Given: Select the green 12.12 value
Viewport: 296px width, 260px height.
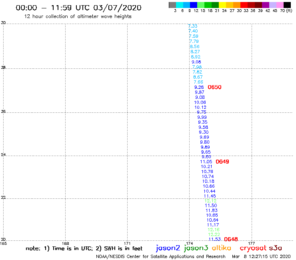Looking at the screenshot, I should 210,201.
